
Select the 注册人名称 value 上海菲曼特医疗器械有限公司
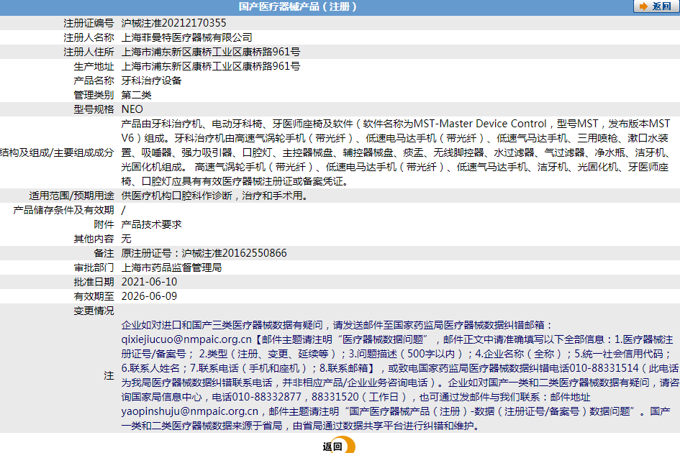click(187, 37)
